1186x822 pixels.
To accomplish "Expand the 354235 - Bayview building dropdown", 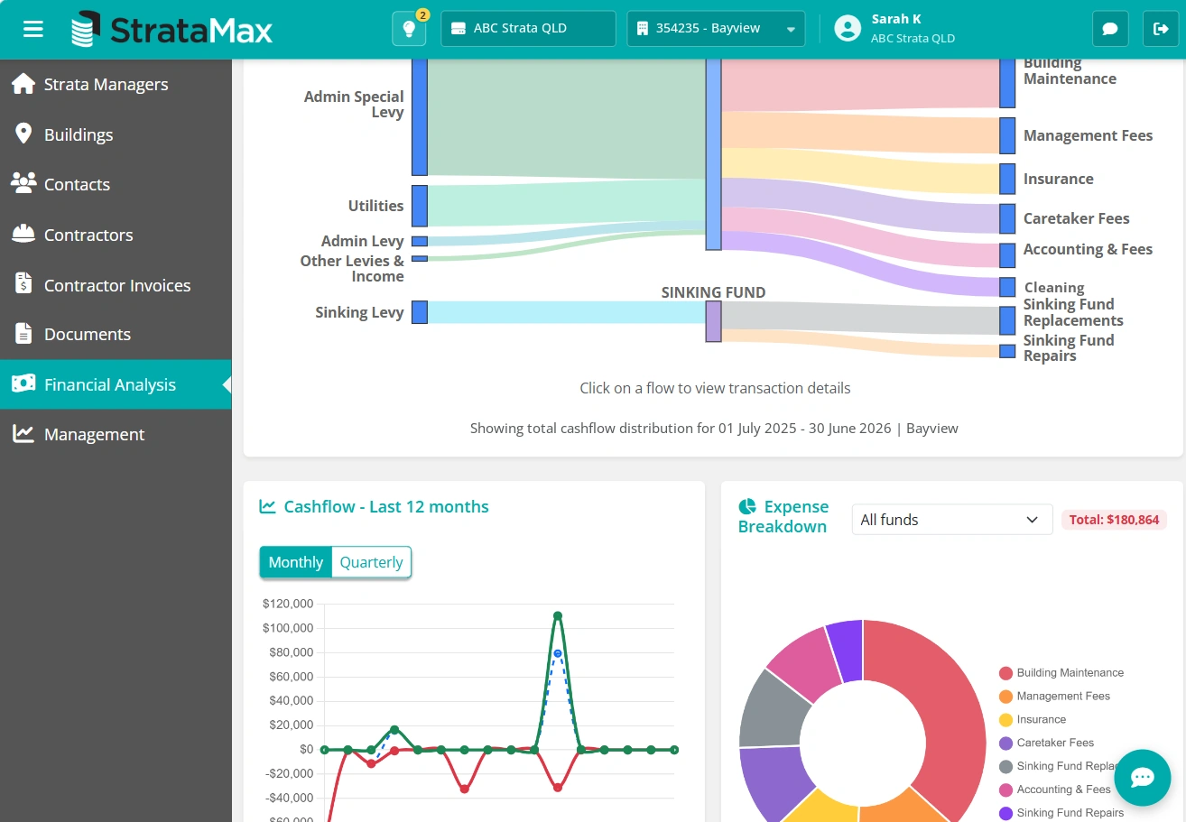I will click(x=716, y=29).
